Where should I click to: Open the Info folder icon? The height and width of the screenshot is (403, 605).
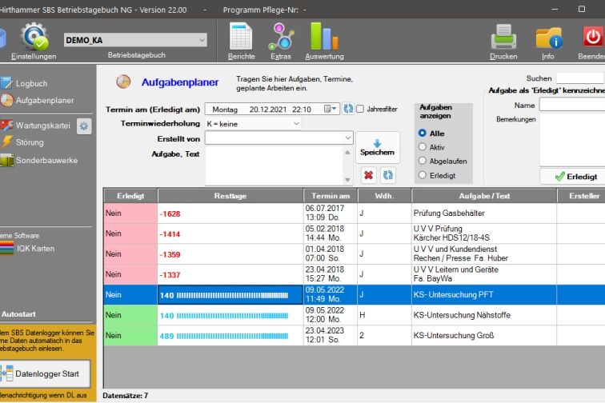click(548, 38)
